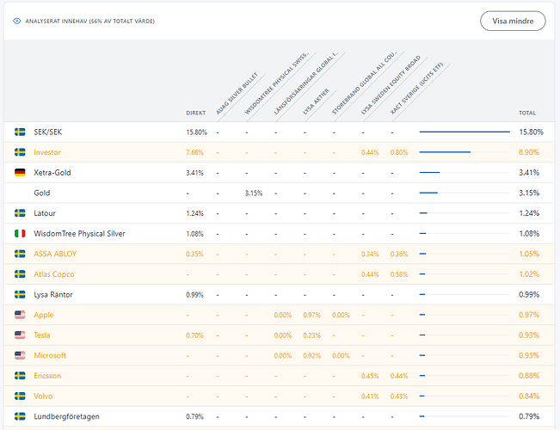560x430 pixels.
Task: Click the US flag next to Microsoft
Action: click(x=20, y=355)
